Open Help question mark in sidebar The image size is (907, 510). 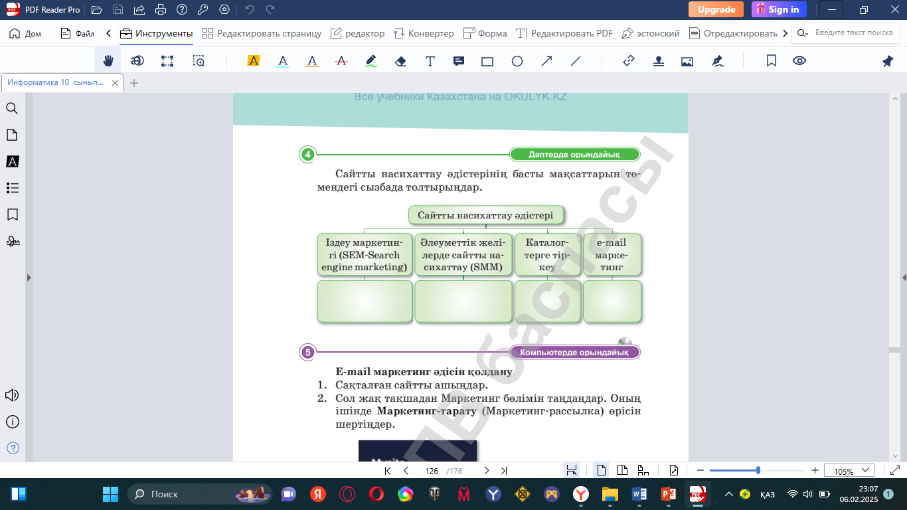(x=12, y=448)
